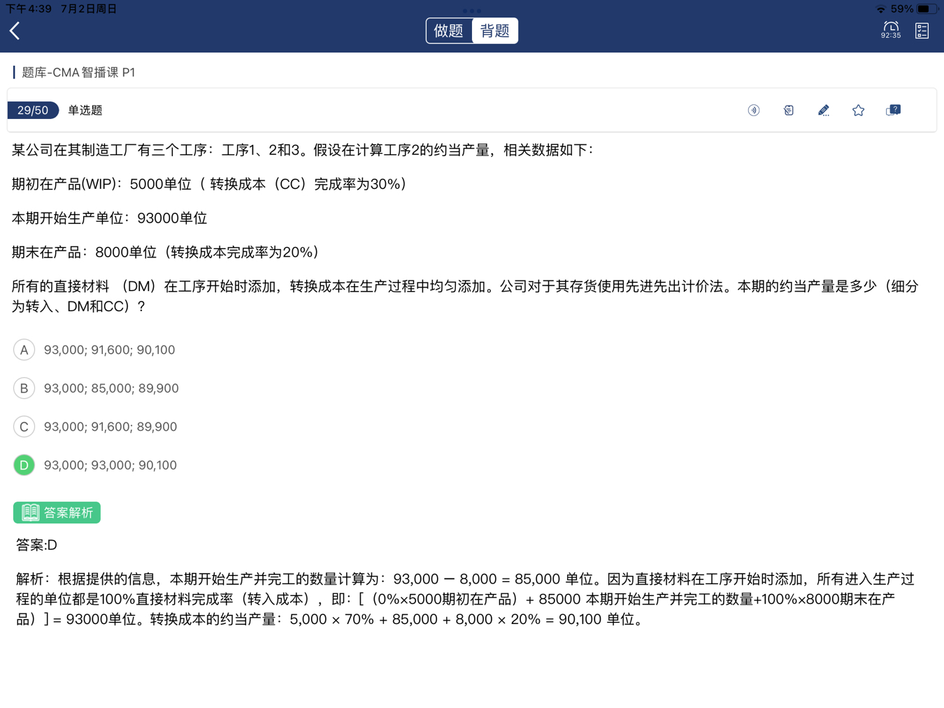This screenshot has height=708, width=944.
Task: Tap the battery indicator in status bar
Action: [926, 9]
